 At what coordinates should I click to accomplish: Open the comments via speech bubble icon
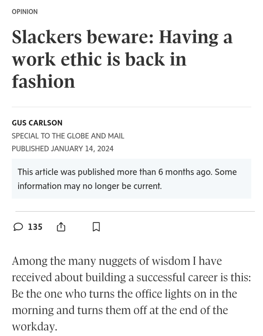click(18, 227)
